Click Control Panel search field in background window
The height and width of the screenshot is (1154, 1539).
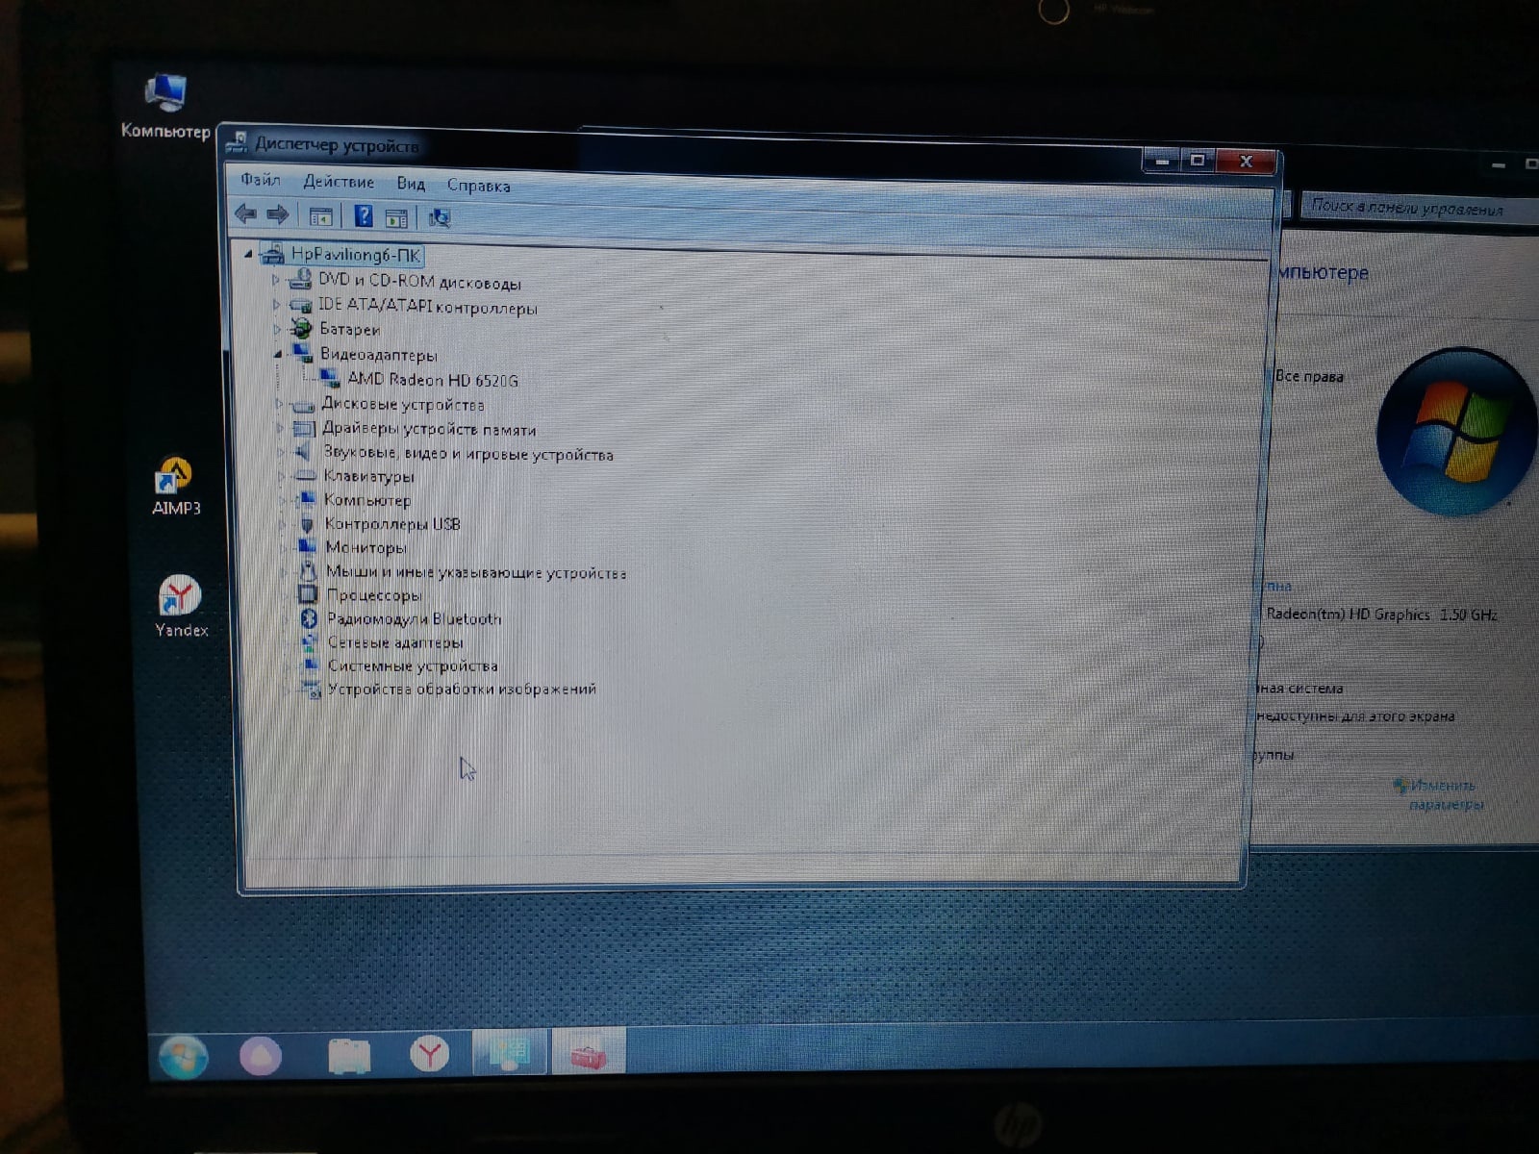(x=1419, y=207)
